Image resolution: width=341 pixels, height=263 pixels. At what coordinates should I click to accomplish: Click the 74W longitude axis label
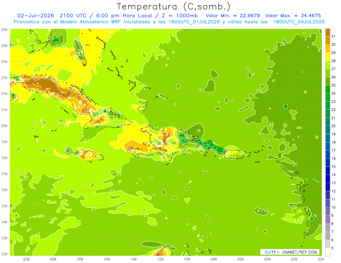tap(133, 259)
